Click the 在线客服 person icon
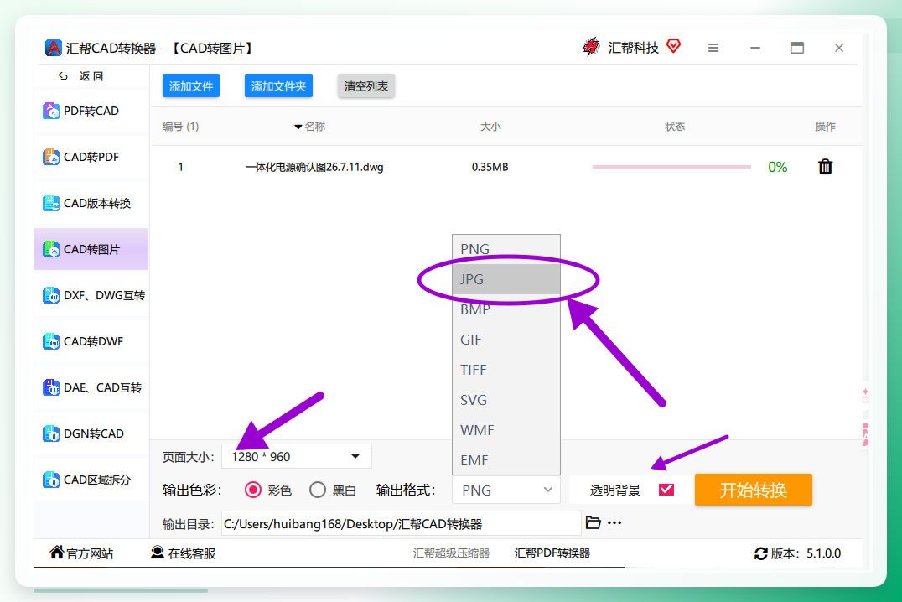The height and width of the screenshot is (602, 902). 157,553
